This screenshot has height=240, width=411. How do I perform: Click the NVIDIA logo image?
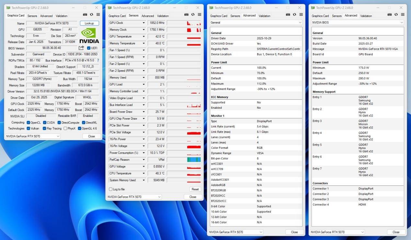coord(89,35)
